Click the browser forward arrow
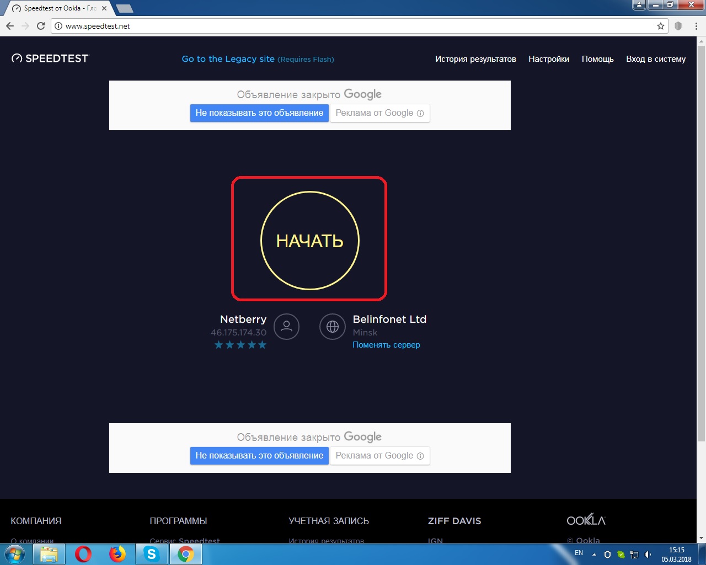This screenshot has height=565, width=706. [25, 26]
